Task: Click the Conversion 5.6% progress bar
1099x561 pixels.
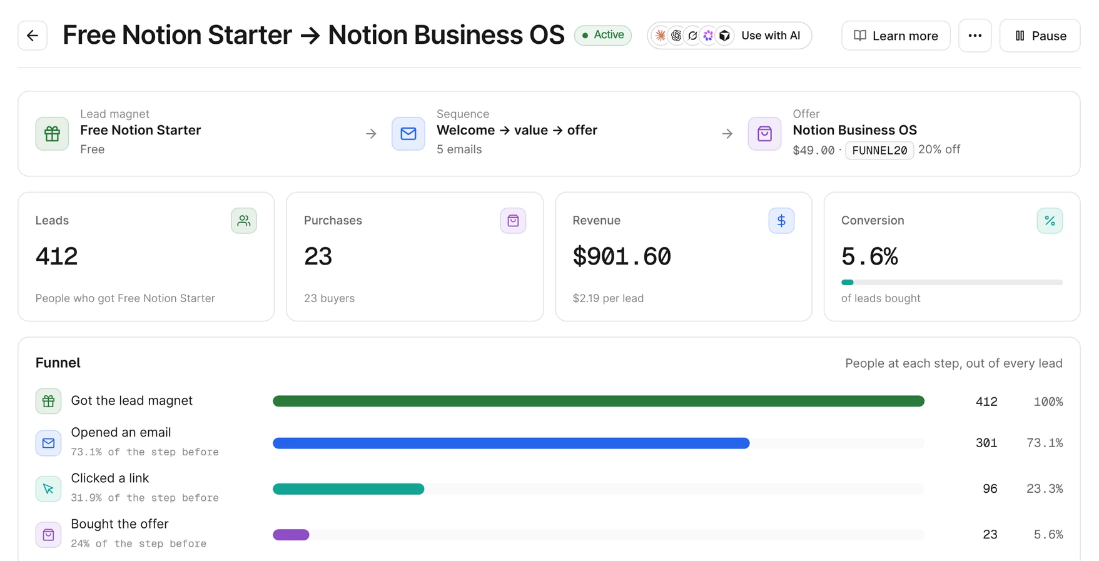Action: [x=952, y=283]
